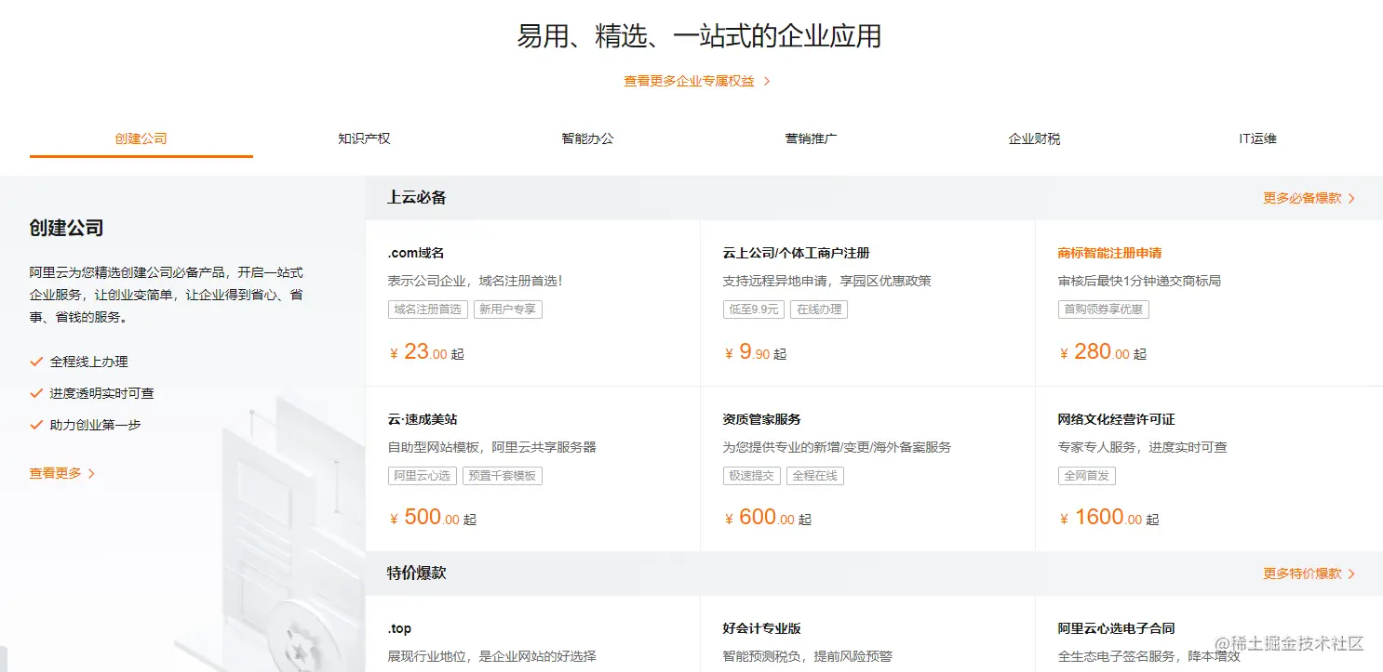
Task: Switch to the IT运维 tab
Action: tap(1258, 138)
